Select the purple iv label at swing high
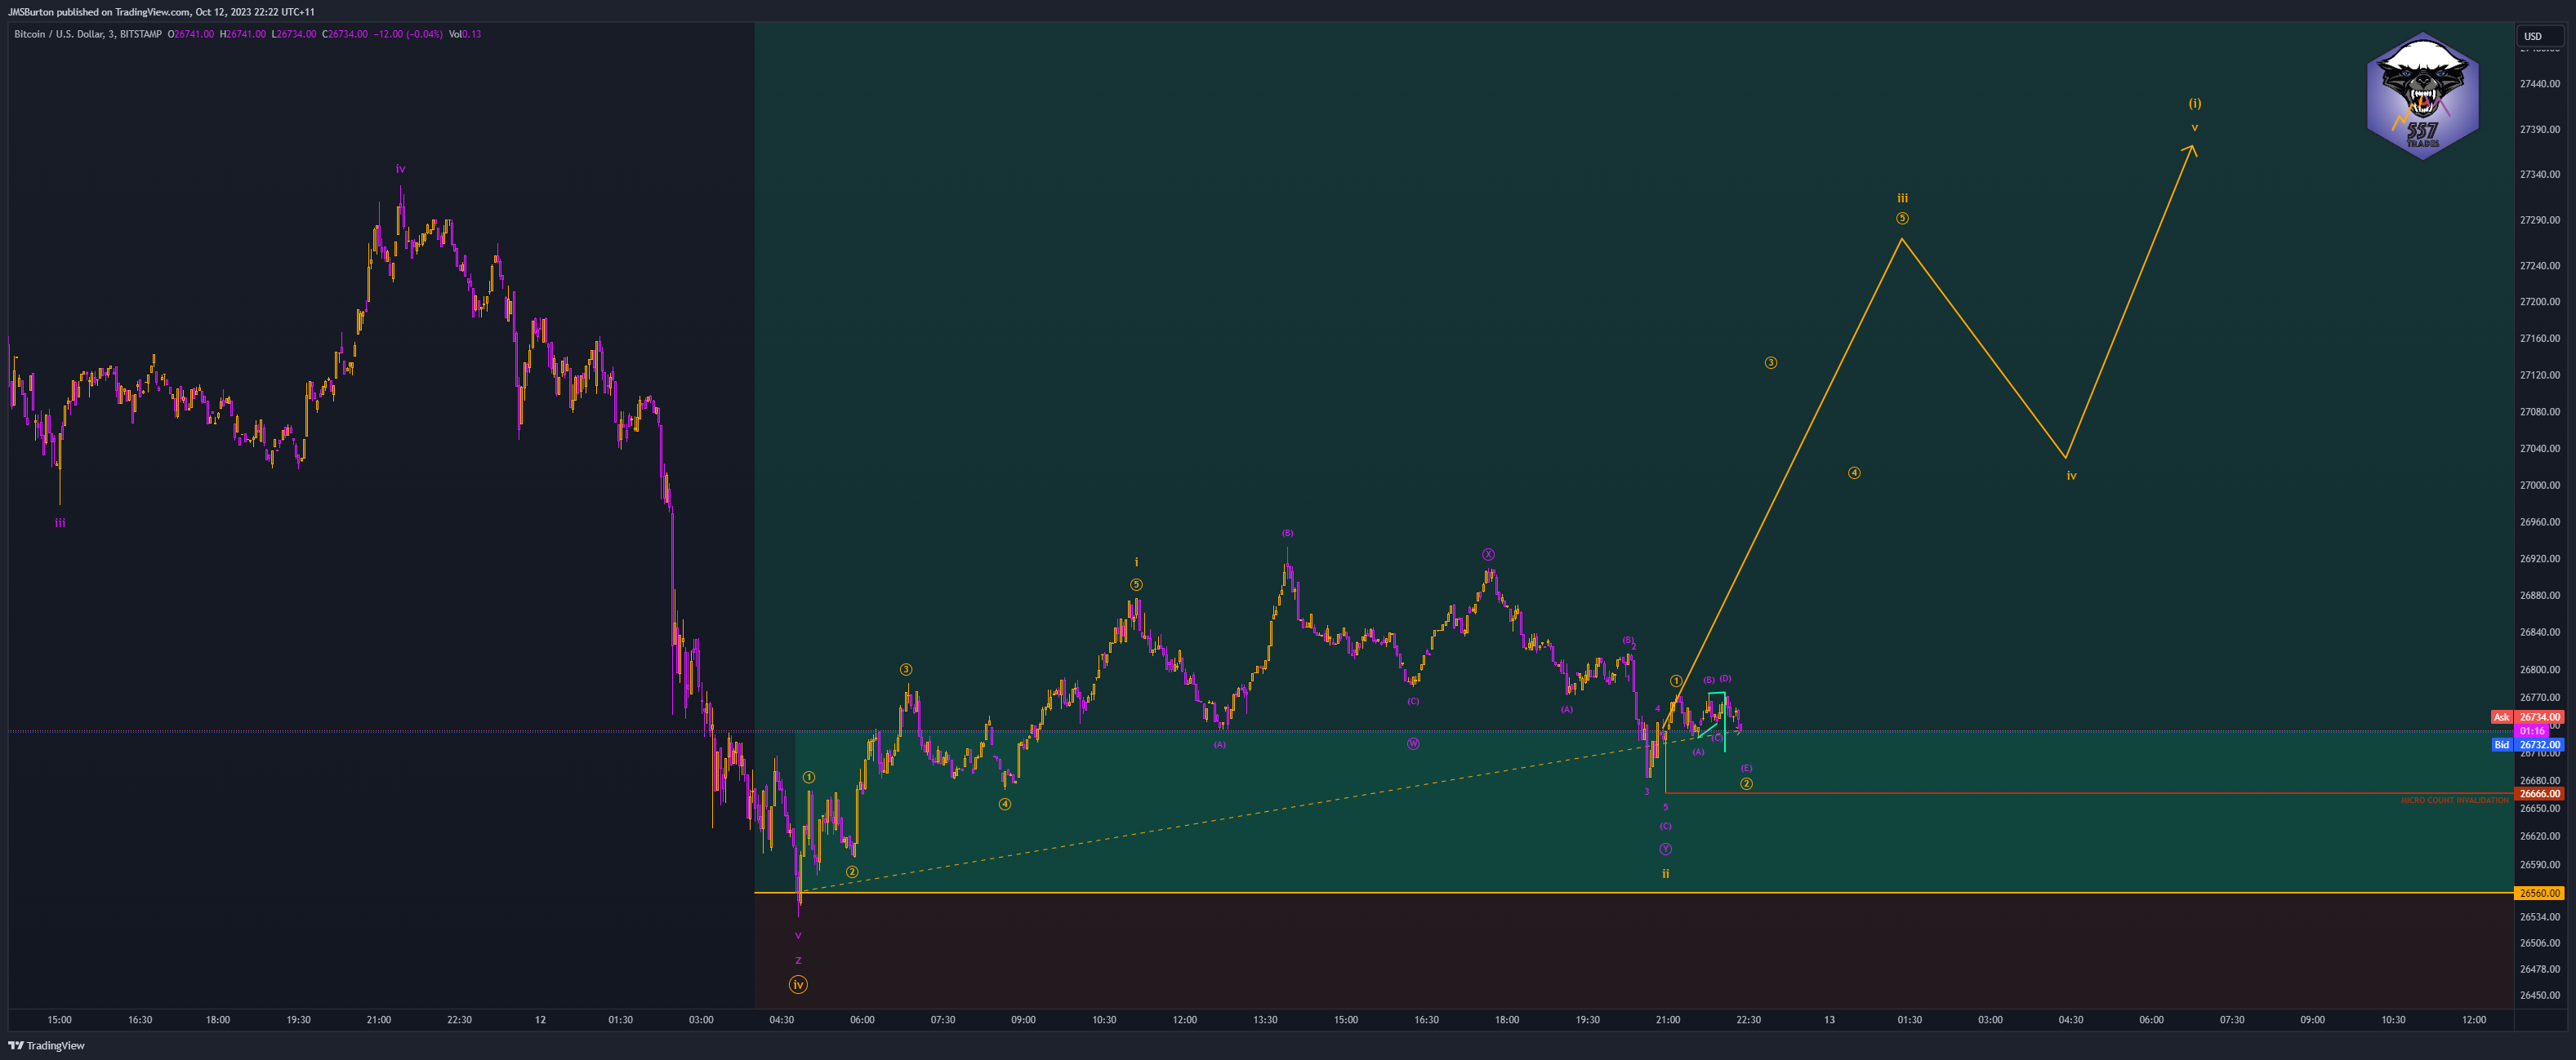Screen dimensions: 2576x1060 coord(400,169)
